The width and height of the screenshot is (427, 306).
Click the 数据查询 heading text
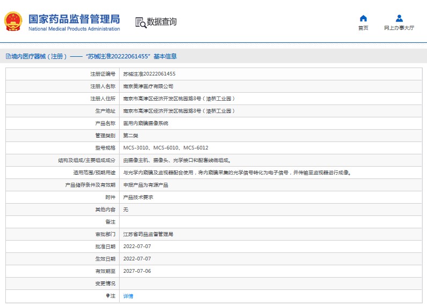161,22
